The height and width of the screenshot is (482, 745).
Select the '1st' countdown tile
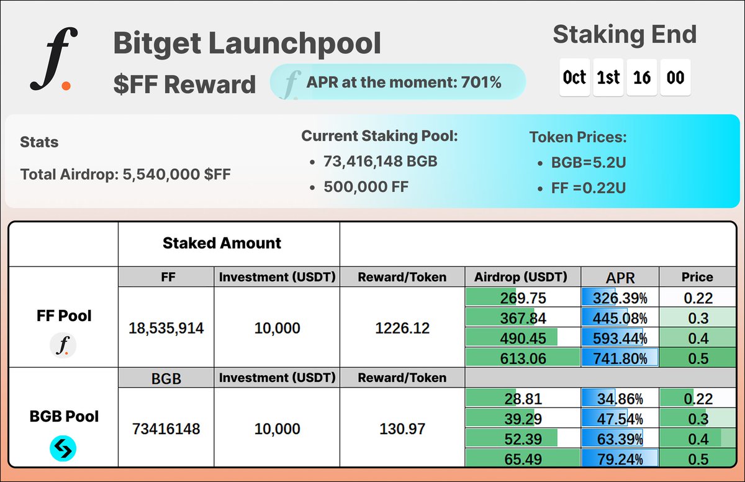coord(608,77)
